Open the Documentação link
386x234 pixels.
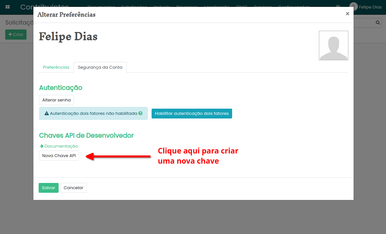click(x=61, y=146)
